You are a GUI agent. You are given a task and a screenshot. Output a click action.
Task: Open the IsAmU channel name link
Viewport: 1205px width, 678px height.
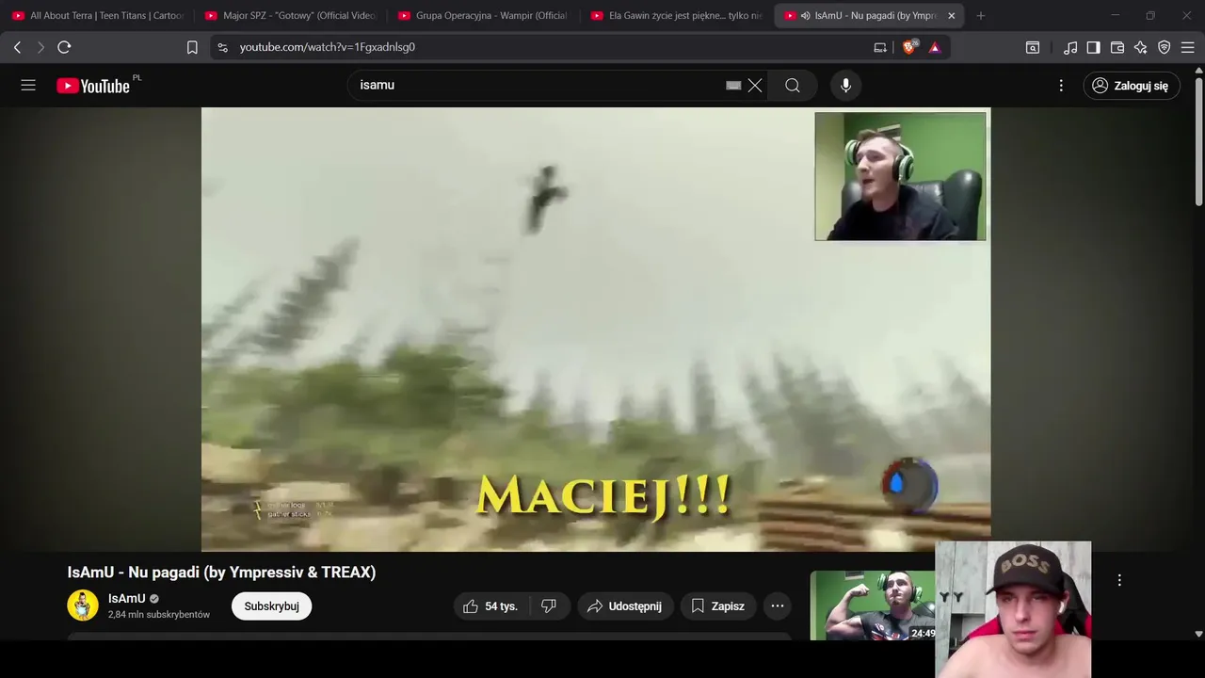(126, 599)
